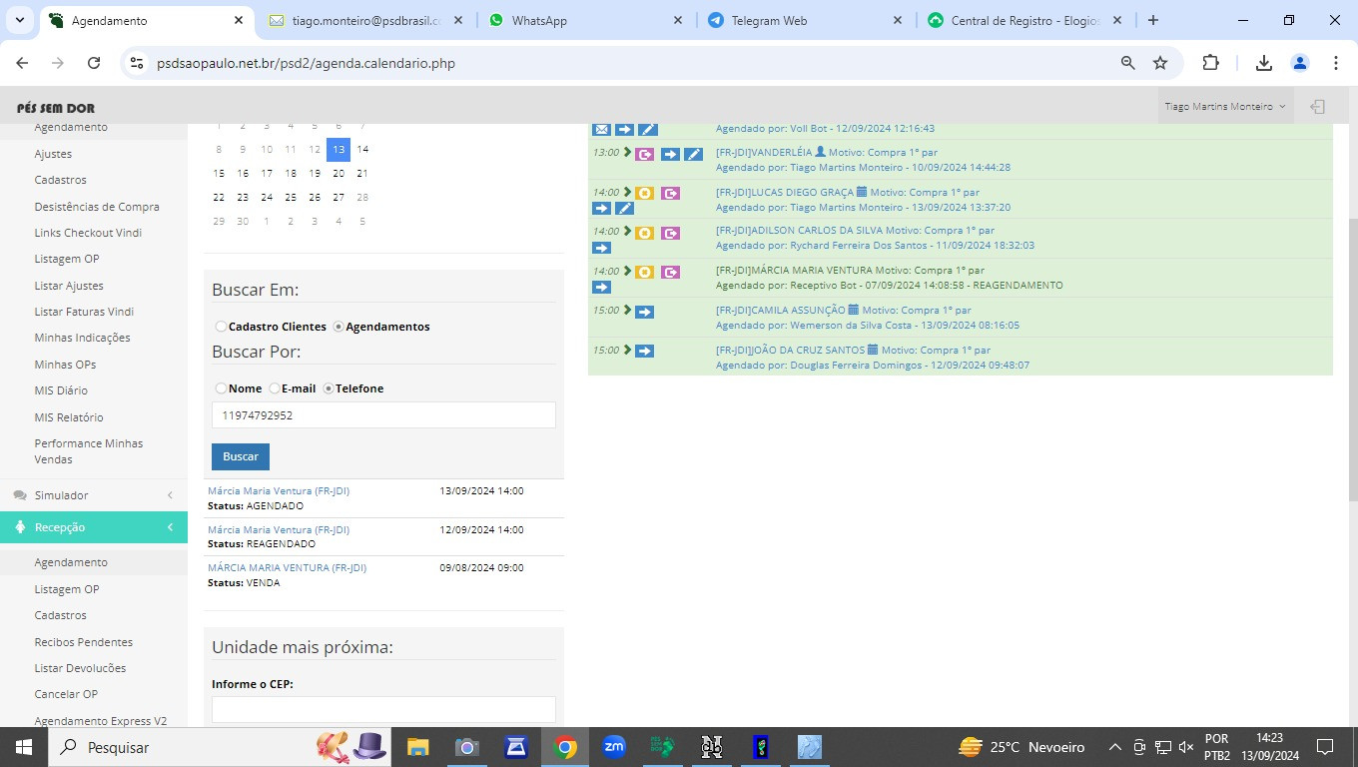
Task: Click pencil edit icon for VANDERLÉIA appointment
Action: point(694,154)
